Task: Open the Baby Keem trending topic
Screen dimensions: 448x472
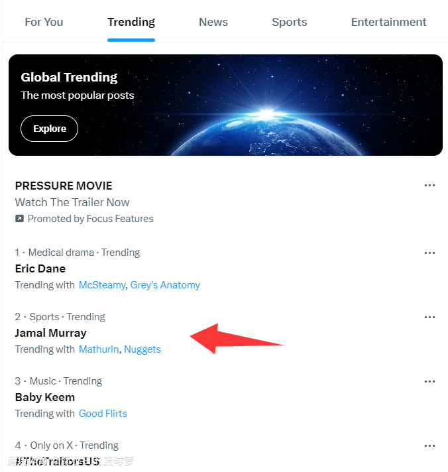Action: point(45,397)
